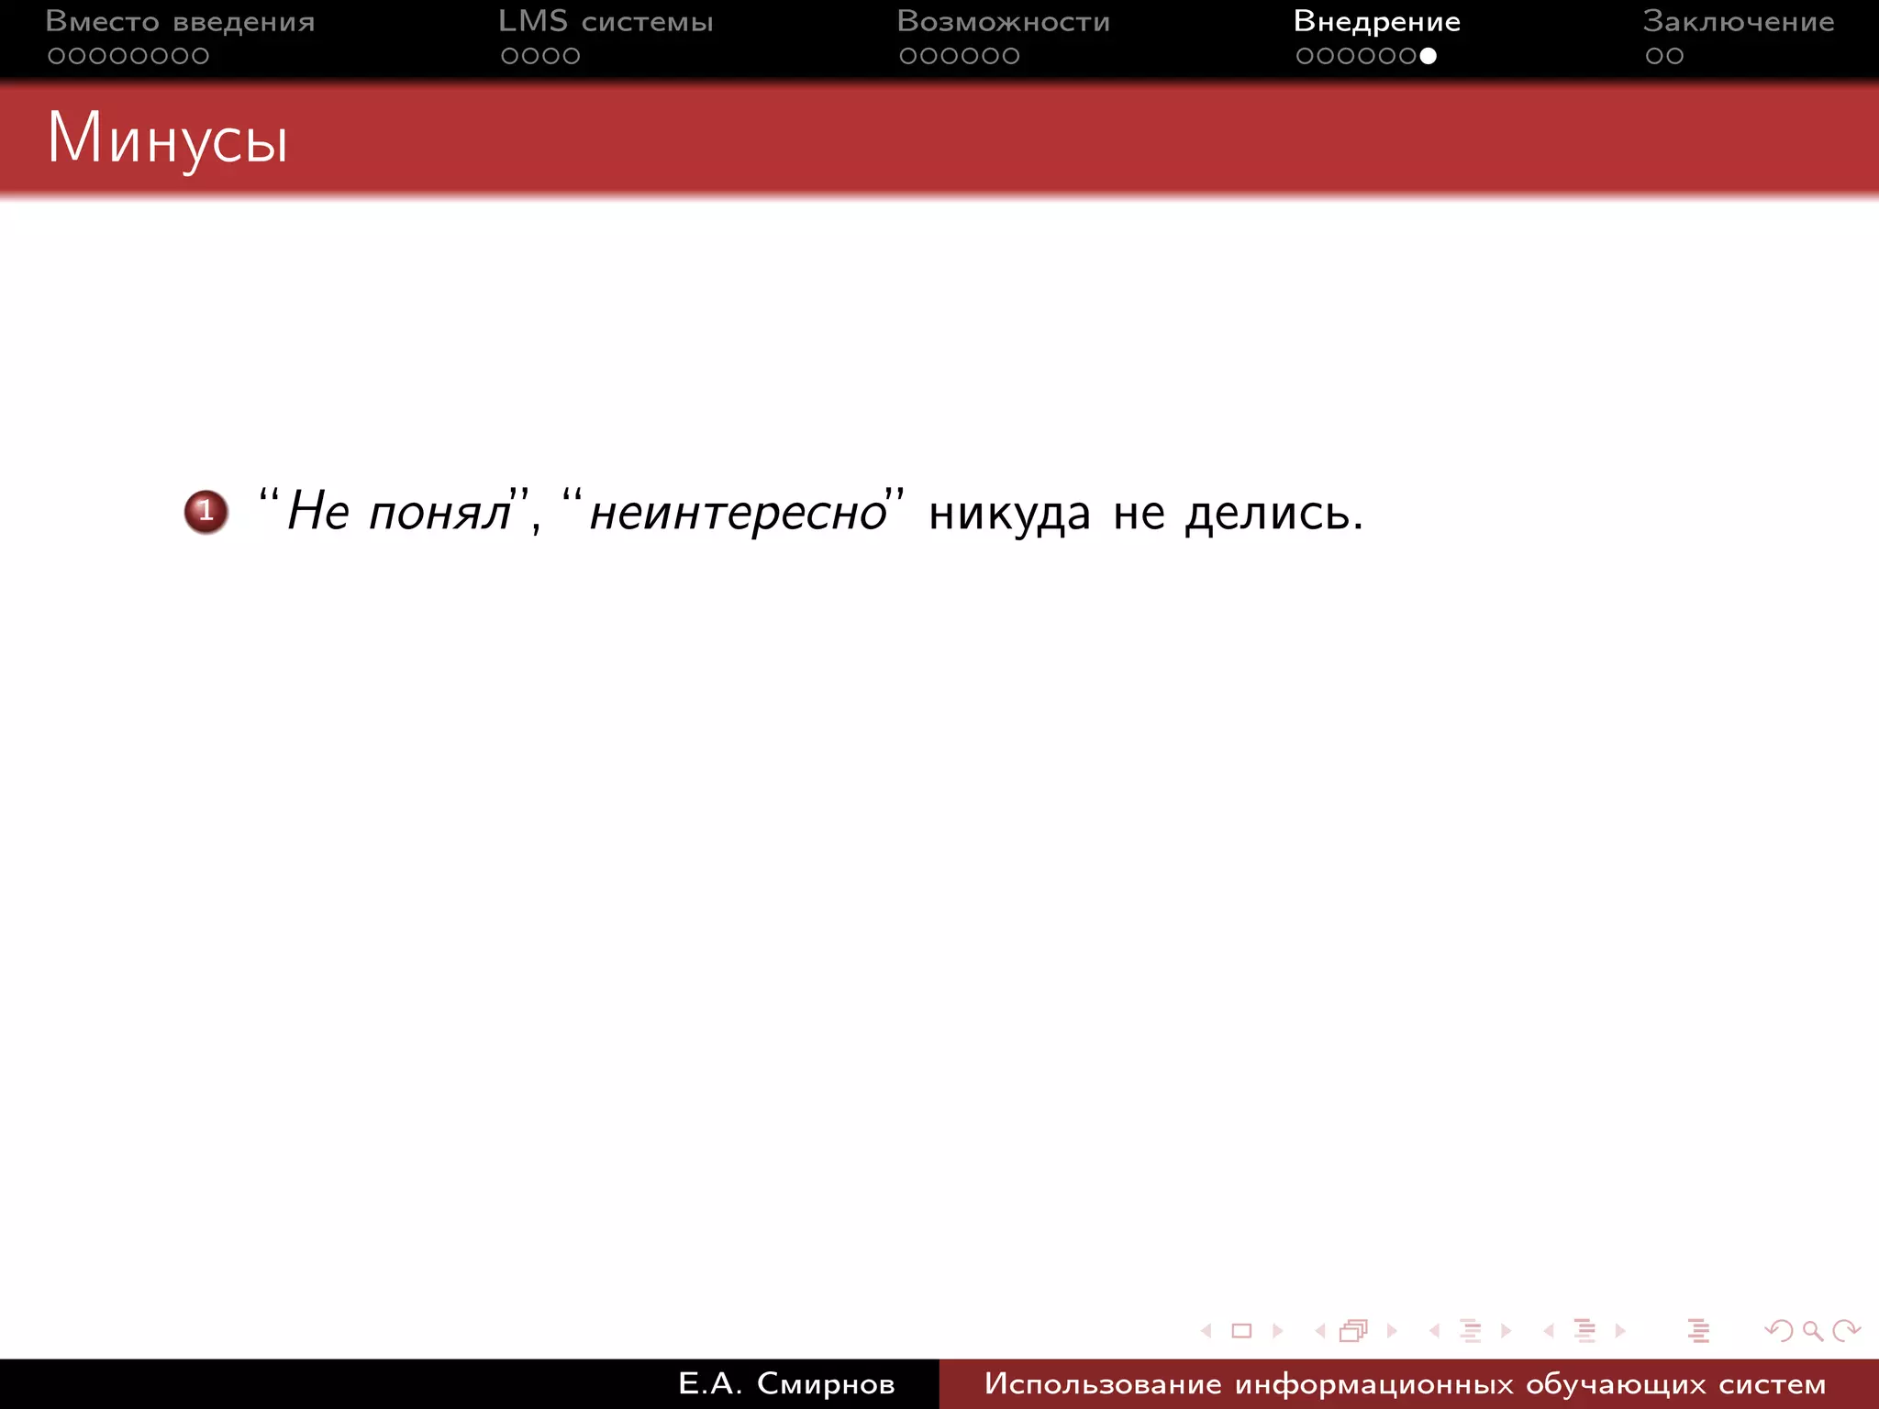The height and width of the screenshot is (1409, 1879).
Task: Open the Вместо введения section
Action: pyautogui.click(x=180, y=21)
